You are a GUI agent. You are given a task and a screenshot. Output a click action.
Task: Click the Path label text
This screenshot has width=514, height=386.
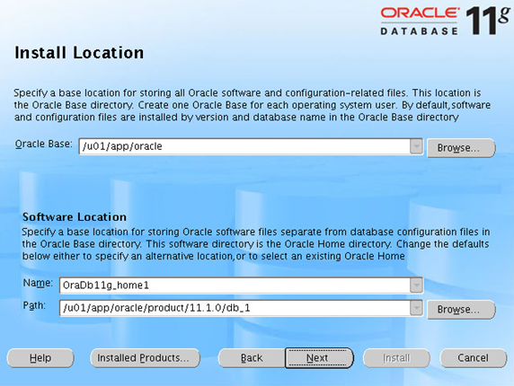click(34, 305)
